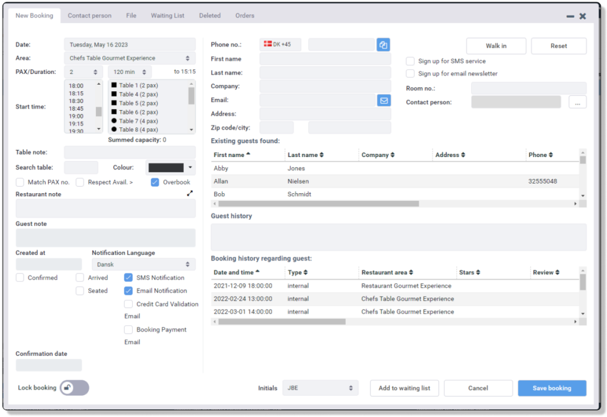Enable Credit Card Validation Email checkbox

pyautogui.click(x=128, y=304)
